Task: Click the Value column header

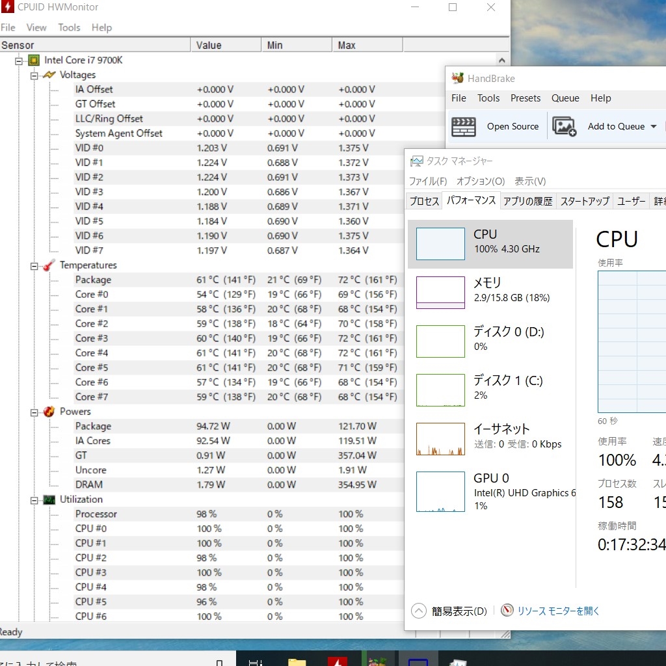Action: point(226,45)
